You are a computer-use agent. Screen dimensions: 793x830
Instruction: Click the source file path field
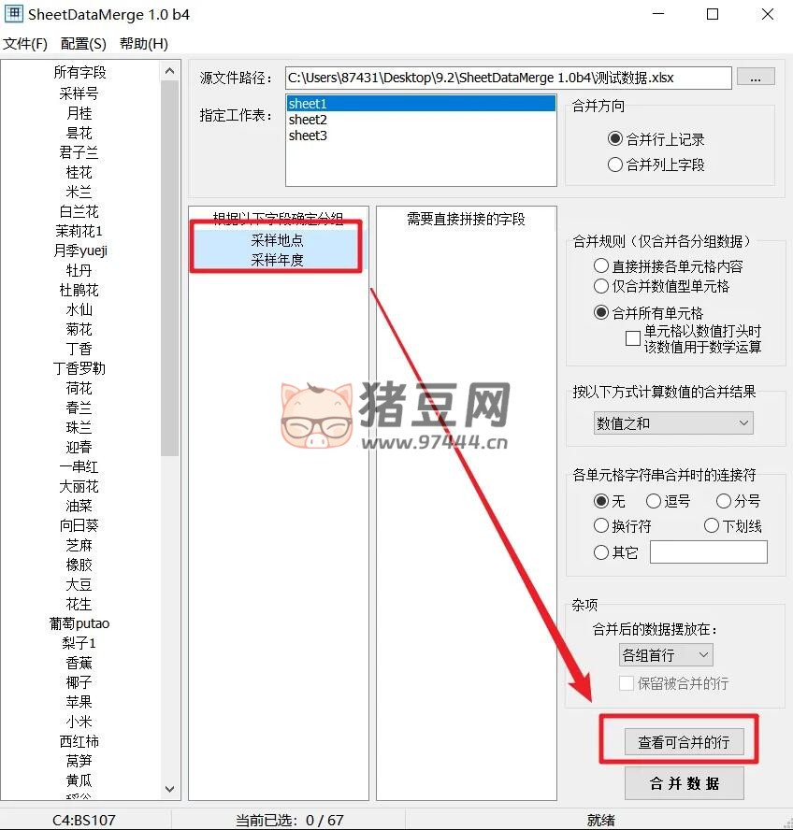(508, 78)
